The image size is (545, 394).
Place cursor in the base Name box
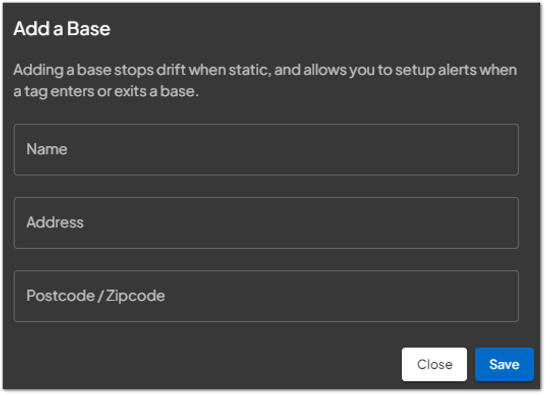266,149
